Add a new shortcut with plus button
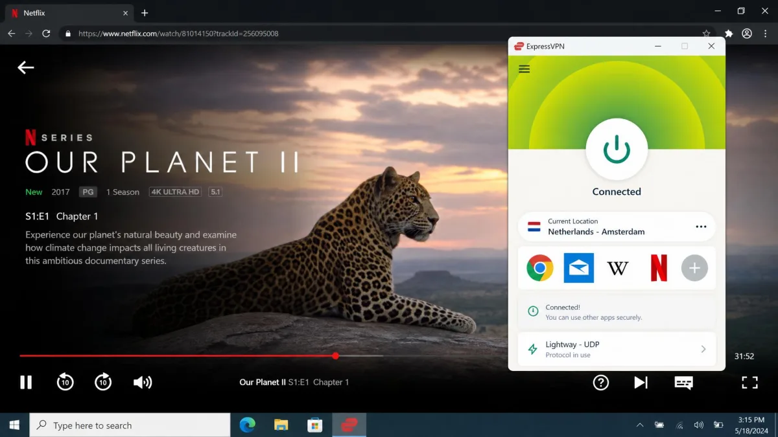Image resolution: width=778 pixels, height=437 pixels. tap(694, 268)
